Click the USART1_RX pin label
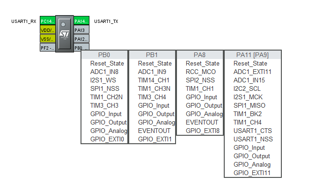Image resolution: width=316 pixels, height=191 pixels. click(24, 22)
